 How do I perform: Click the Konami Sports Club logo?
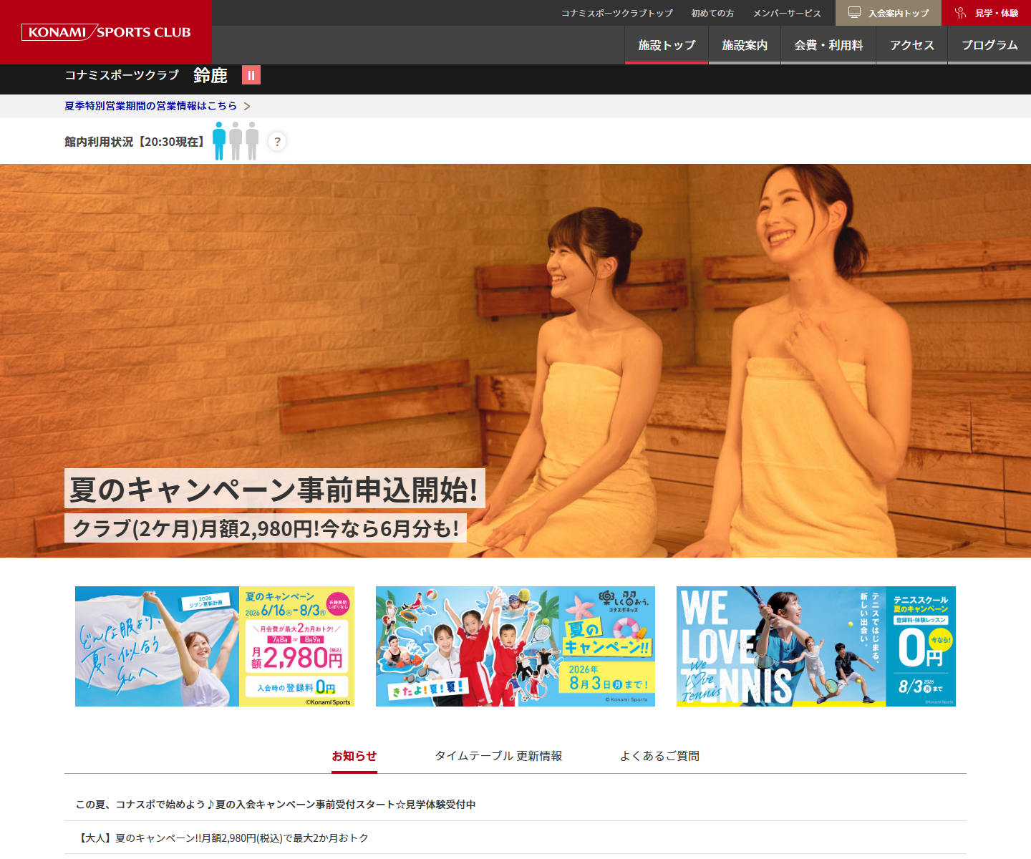tap(106, 32)
